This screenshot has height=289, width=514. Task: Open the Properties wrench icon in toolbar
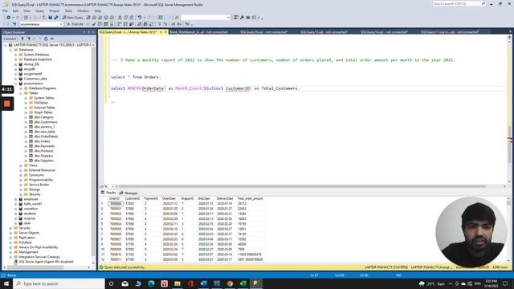point(242,18)
